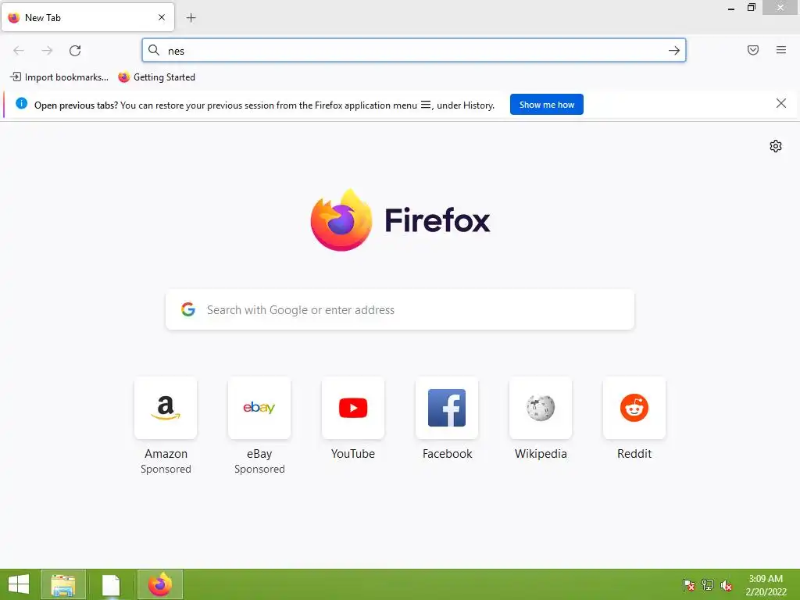This screenshot has height=600, width=800.
Task: Open the Action Center flag tray icon
Action: pyautogui.click(x=688, y=584)
